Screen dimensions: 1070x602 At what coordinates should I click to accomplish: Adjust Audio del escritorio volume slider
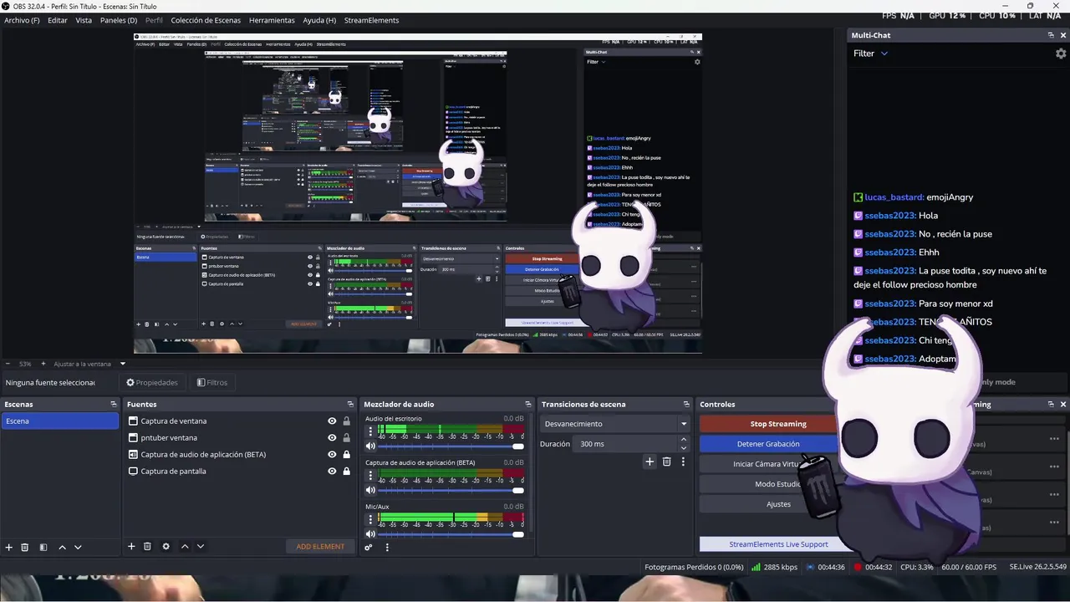pos(451,446)
